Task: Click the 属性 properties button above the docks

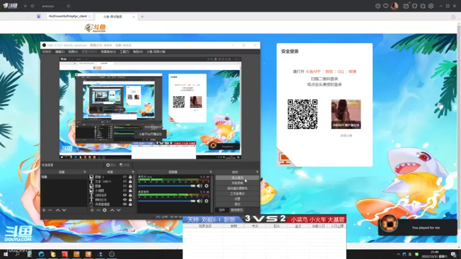Action: (x=111, y=165)
